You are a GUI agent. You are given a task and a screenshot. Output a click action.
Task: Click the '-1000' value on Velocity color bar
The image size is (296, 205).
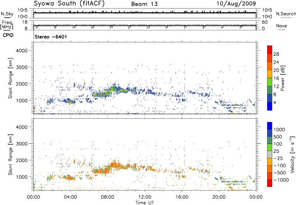(281, 180)
